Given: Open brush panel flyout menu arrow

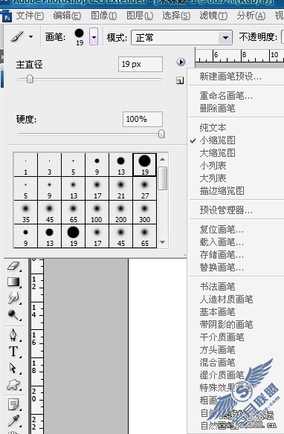Looking at the screenshot, I should point(181,62).
